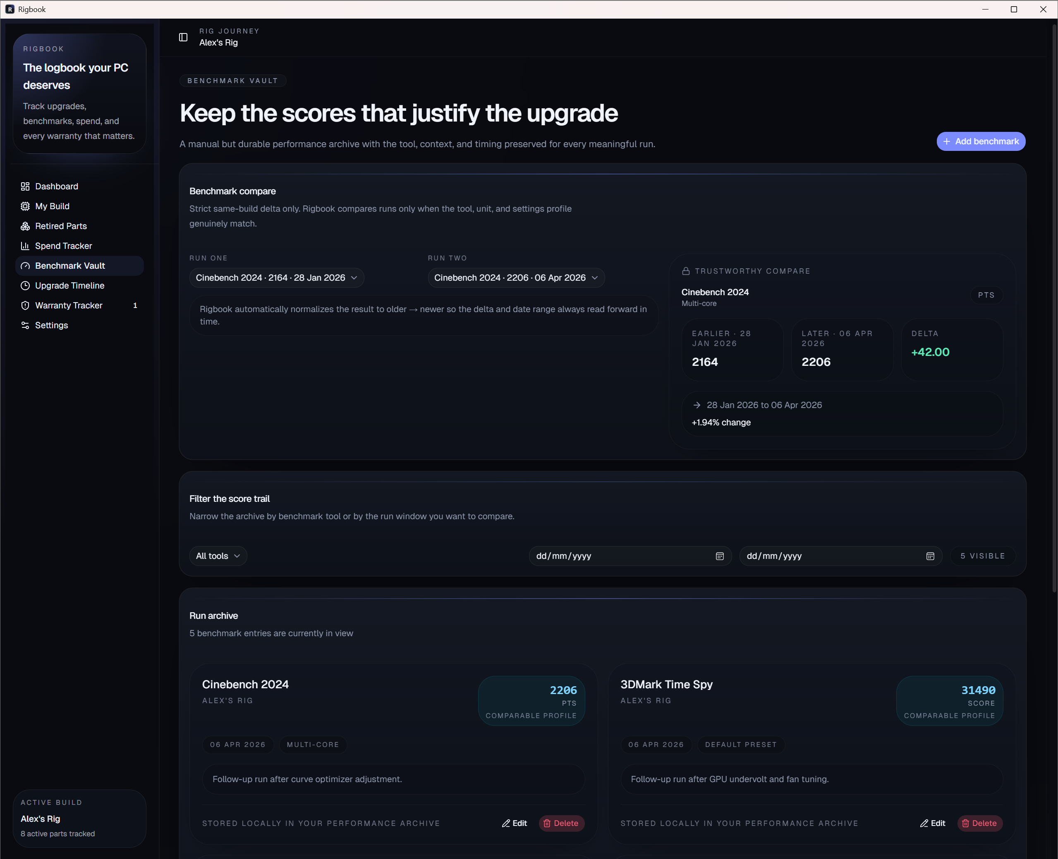Open the All tools filter dropdown
The height and width of the screenshot is (859, 1058).
click(218, 556)
